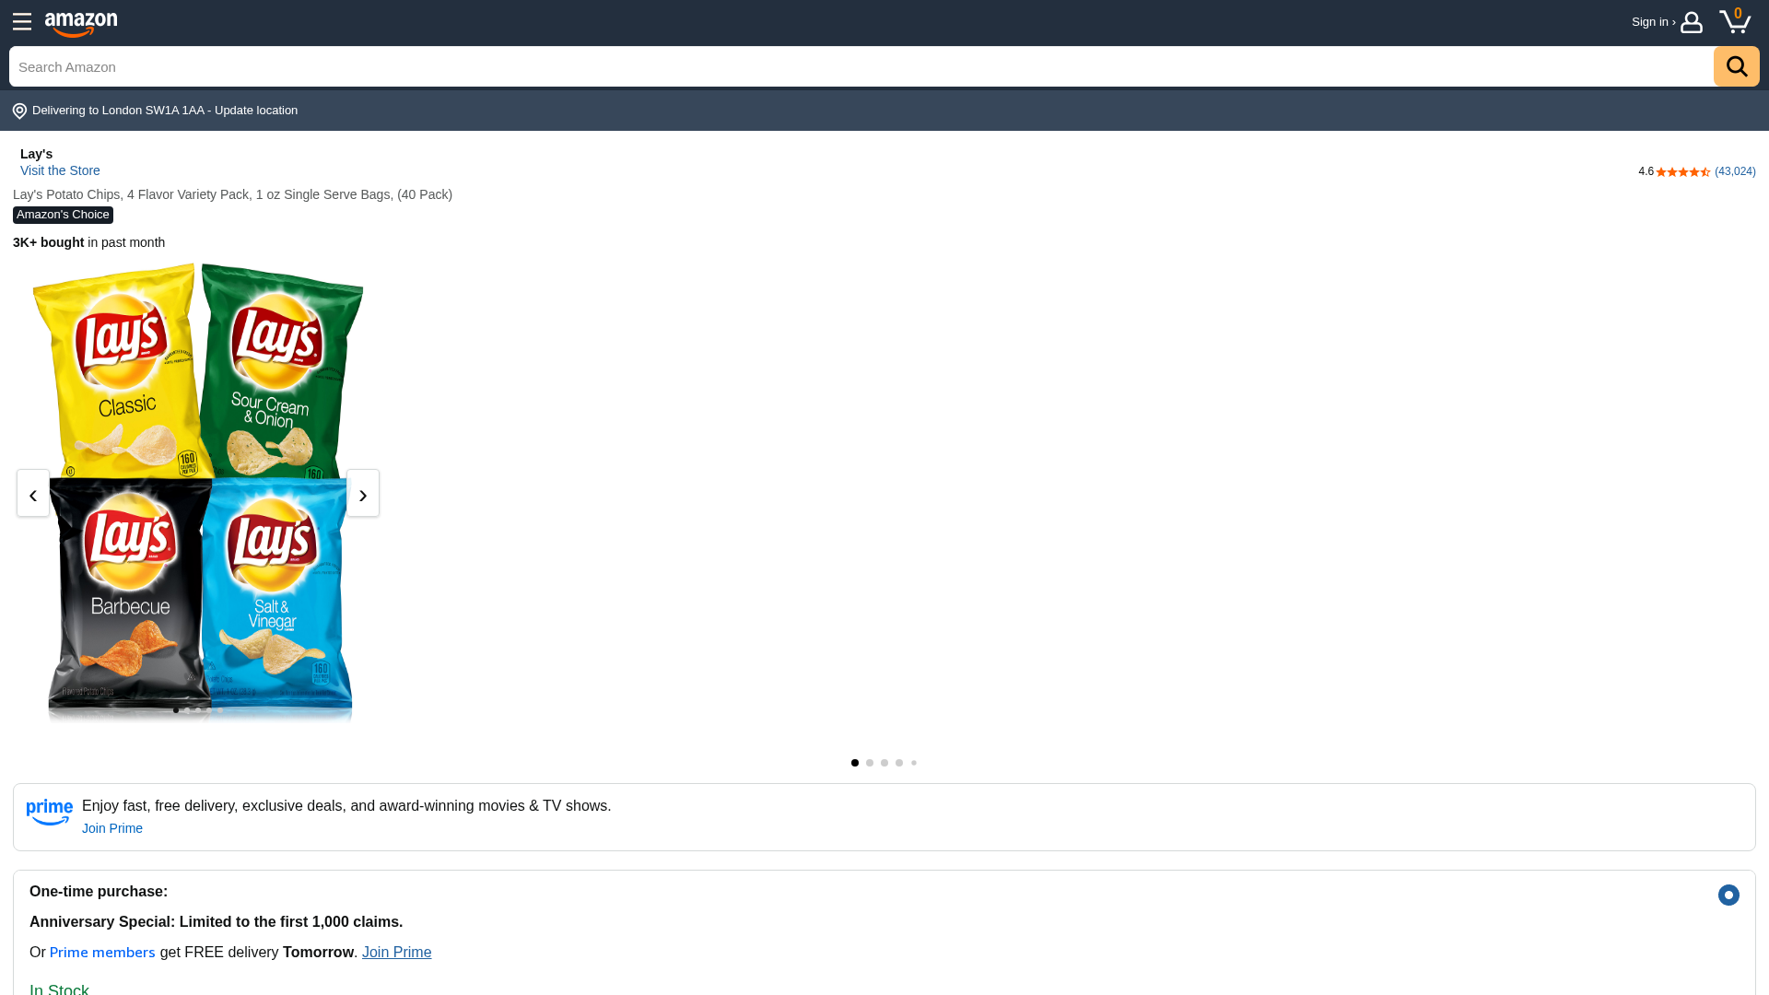
Task: Open the account profile icon
Action: pyautogui.click(x=1692, y=22)
